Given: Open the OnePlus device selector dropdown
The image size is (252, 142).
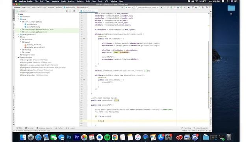Looking at the screenshot, I should point(147,7).
